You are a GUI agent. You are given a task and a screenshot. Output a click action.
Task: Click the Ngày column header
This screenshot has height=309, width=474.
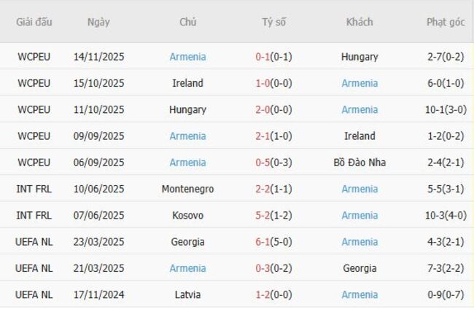click(98, 22)
